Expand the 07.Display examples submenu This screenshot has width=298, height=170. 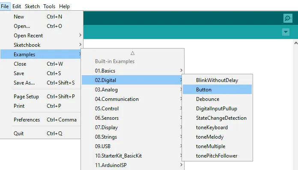(132, 127)
